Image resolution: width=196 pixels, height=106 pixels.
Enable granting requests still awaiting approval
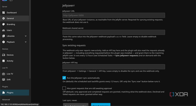64,88
